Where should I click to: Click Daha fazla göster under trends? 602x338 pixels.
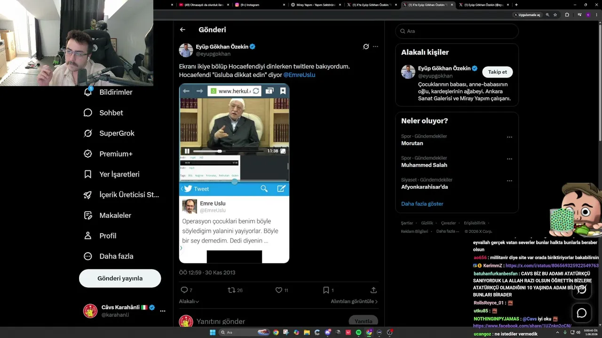[x=422, y=204]
